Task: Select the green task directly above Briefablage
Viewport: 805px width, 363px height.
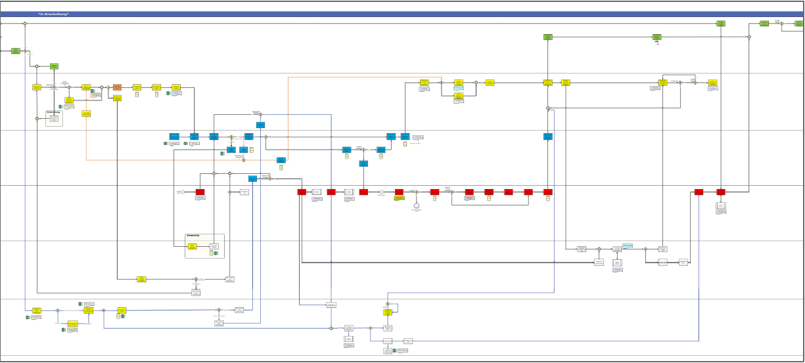Action: (55, 66)
